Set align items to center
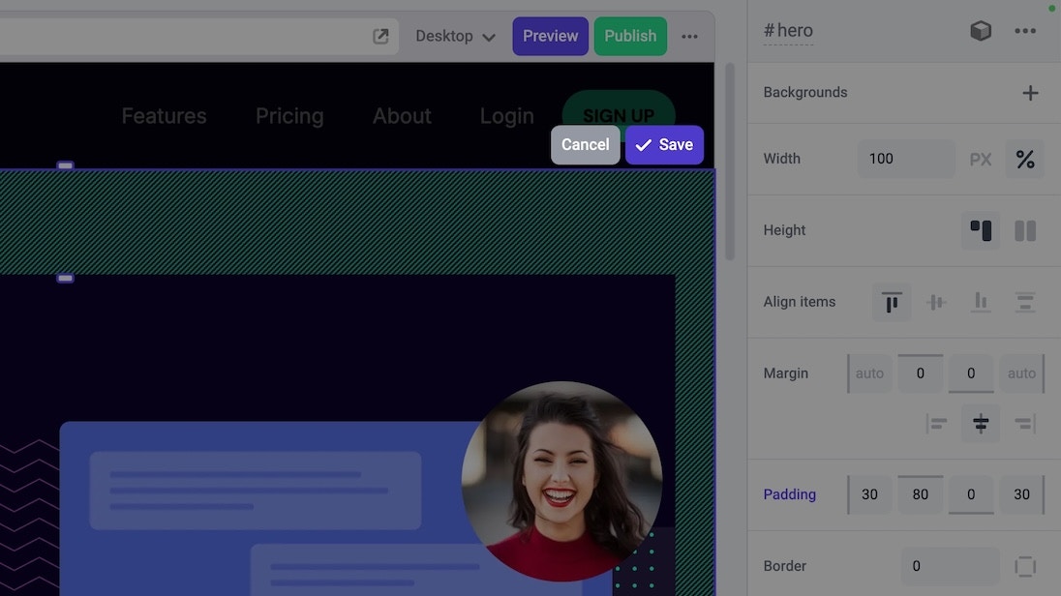1061x596 pixels. 936,302
